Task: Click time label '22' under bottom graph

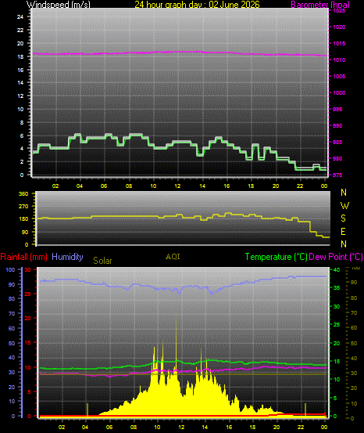Action: 300,427
